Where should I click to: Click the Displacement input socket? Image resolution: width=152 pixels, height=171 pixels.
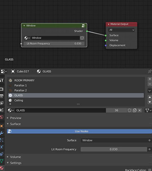(x=106, y=45)
